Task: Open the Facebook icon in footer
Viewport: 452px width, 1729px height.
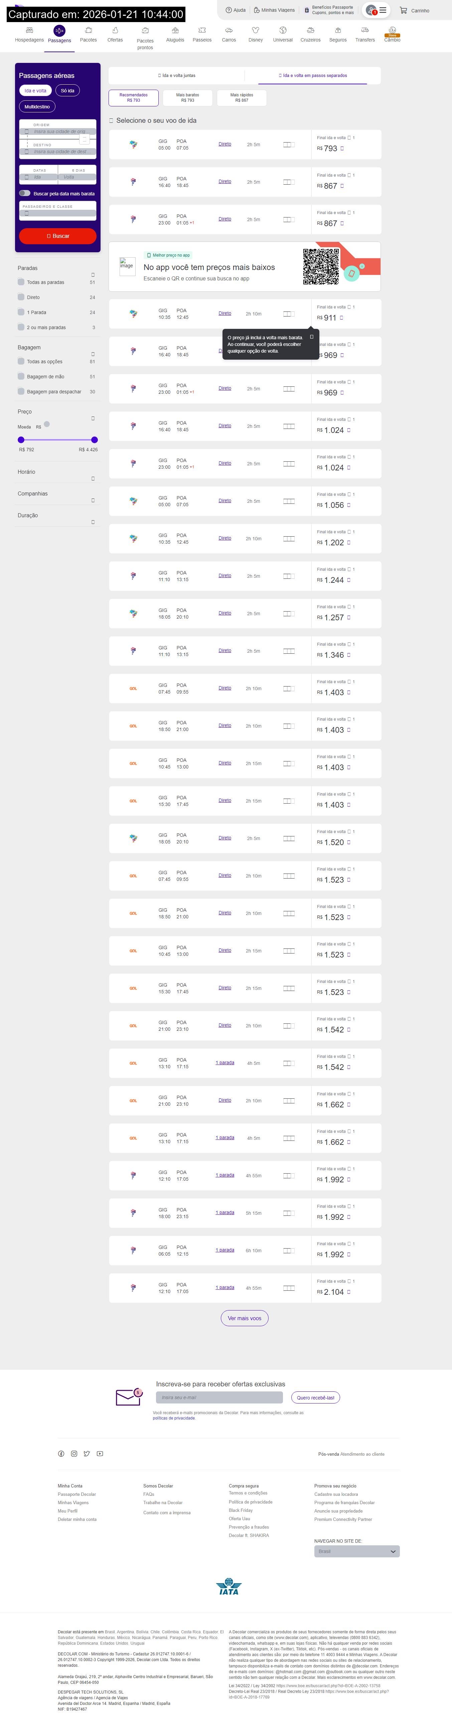Action: point(61,1454)
